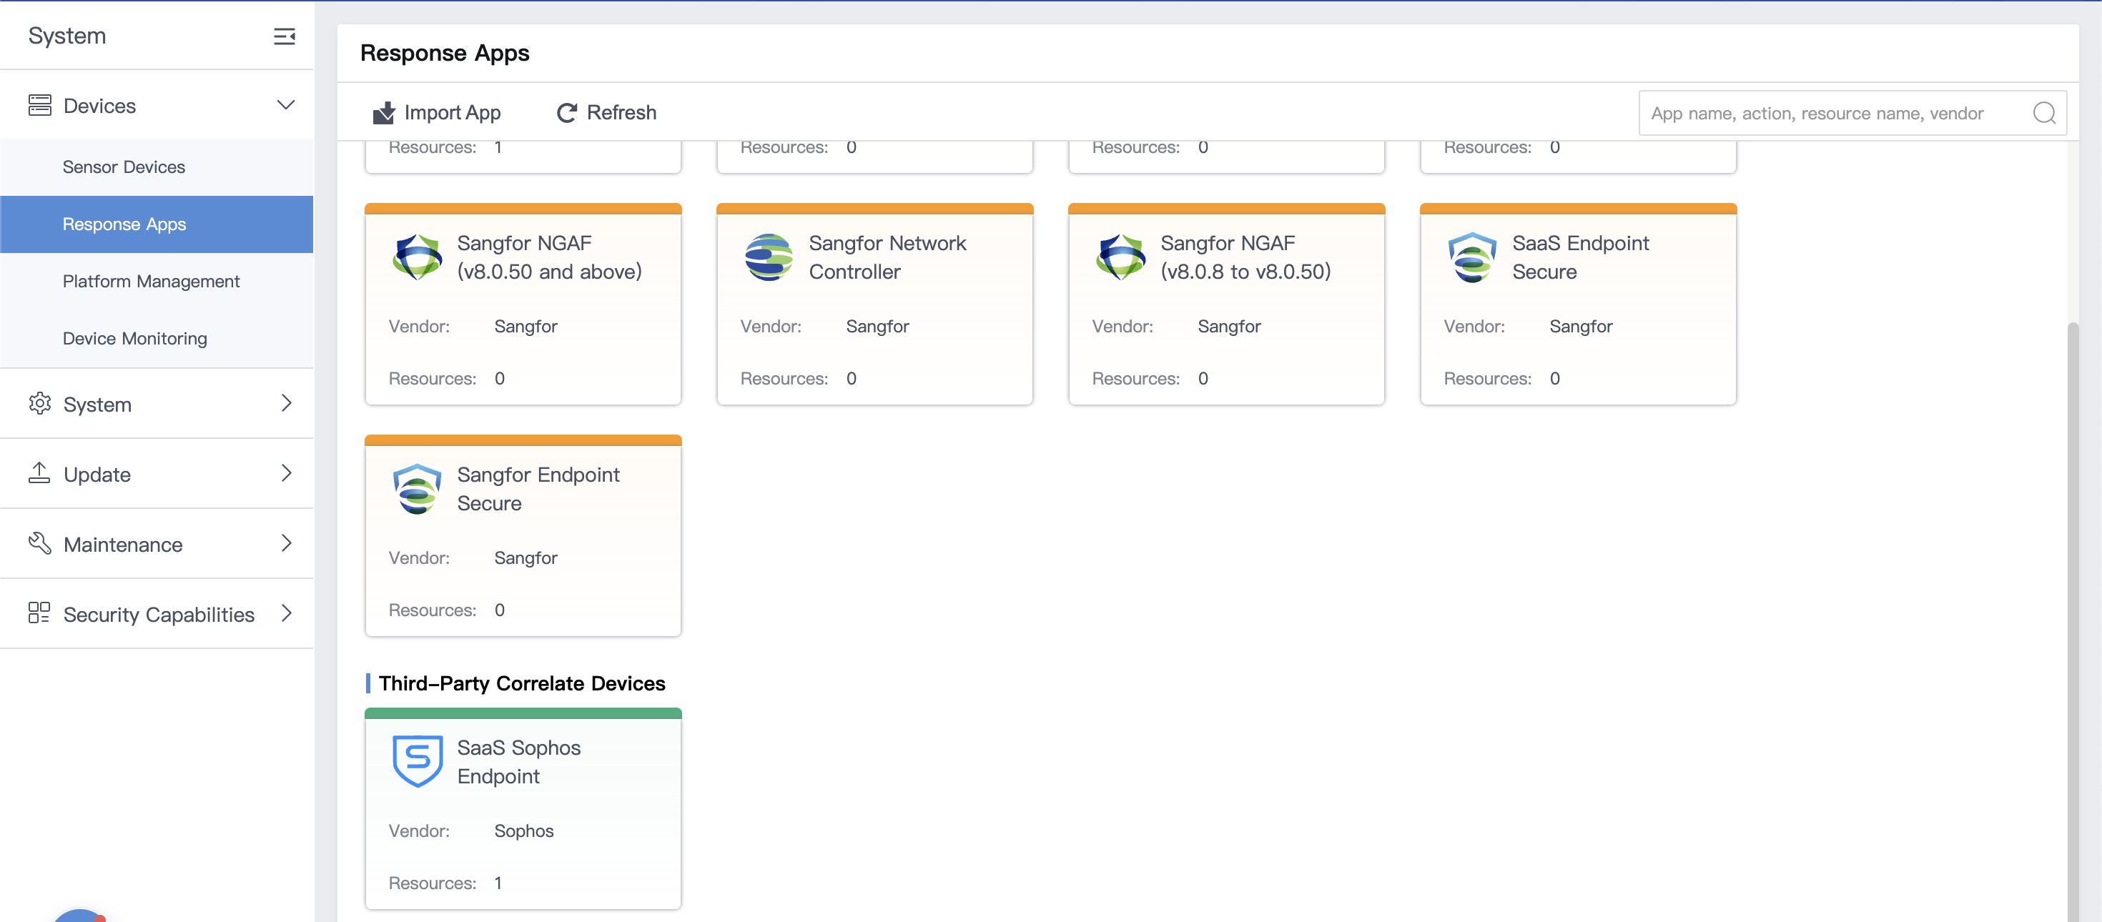Viewport: 2102px width, 922px height.
Task: Click the Security Capabilities grid icon
Action: point(39,613)
